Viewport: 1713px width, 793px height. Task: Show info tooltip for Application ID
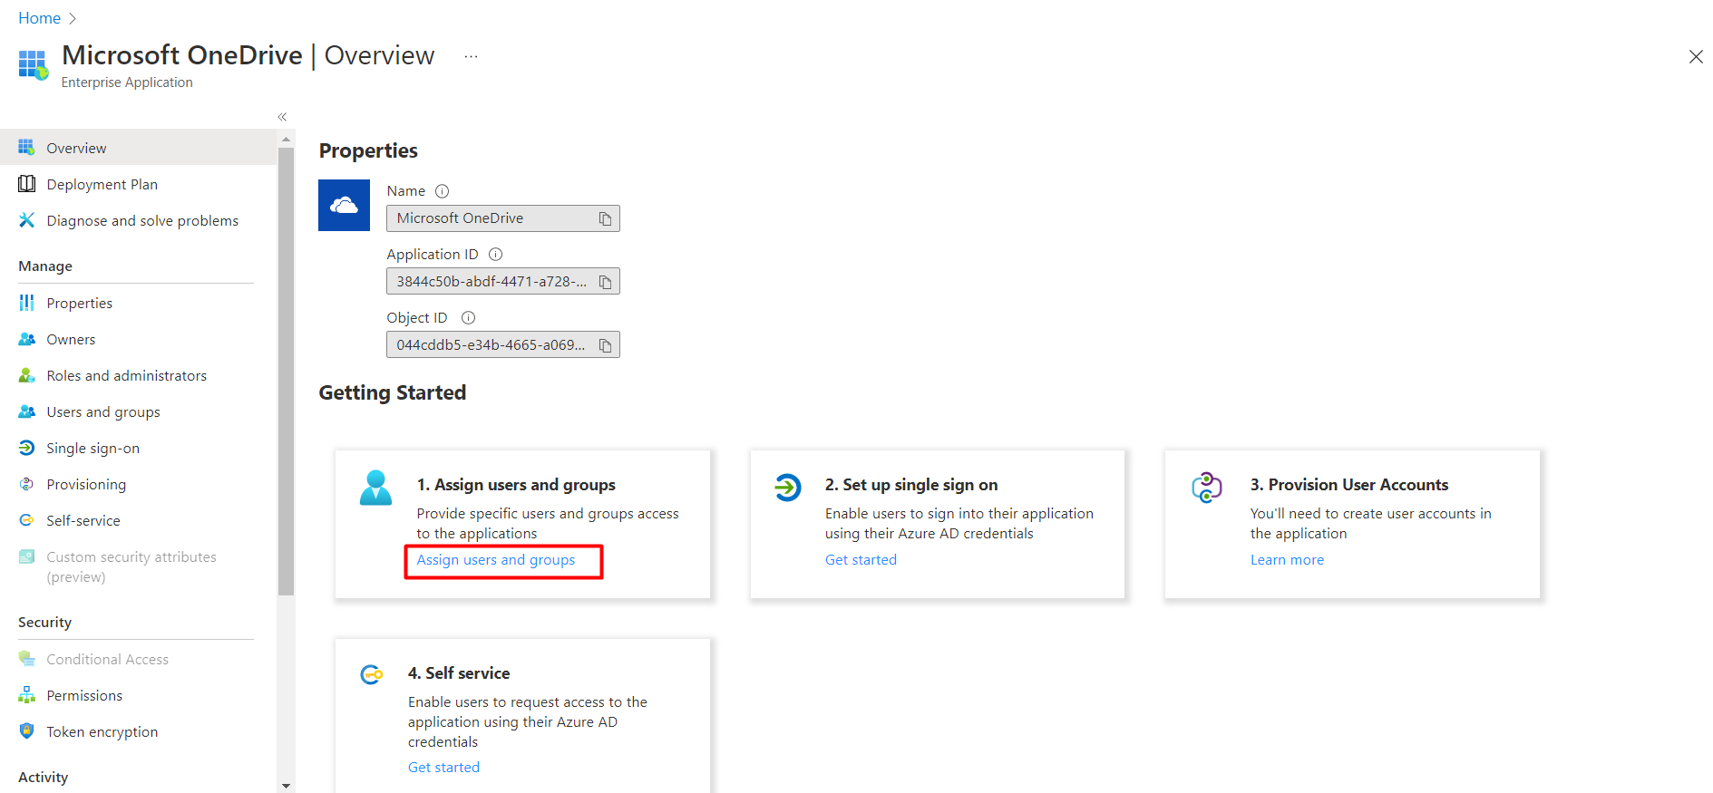(x=495, y=255)
